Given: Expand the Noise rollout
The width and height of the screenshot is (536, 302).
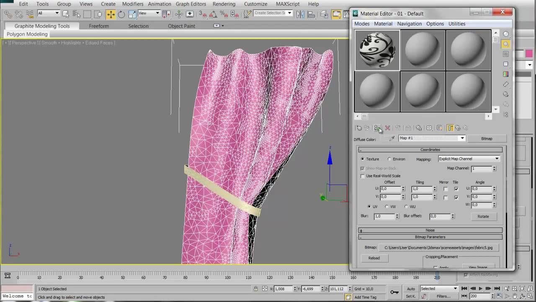Looking at the screenshot, I should 430,230.
